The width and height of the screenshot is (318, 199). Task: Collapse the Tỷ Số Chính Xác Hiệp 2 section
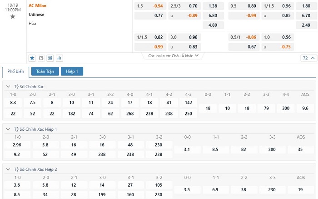click(8, 169)
